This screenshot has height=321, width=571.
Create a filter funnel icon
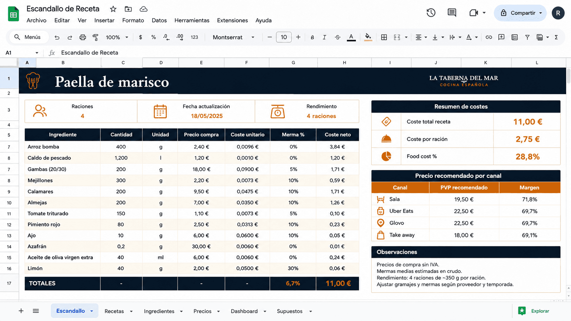coord(527,37)
